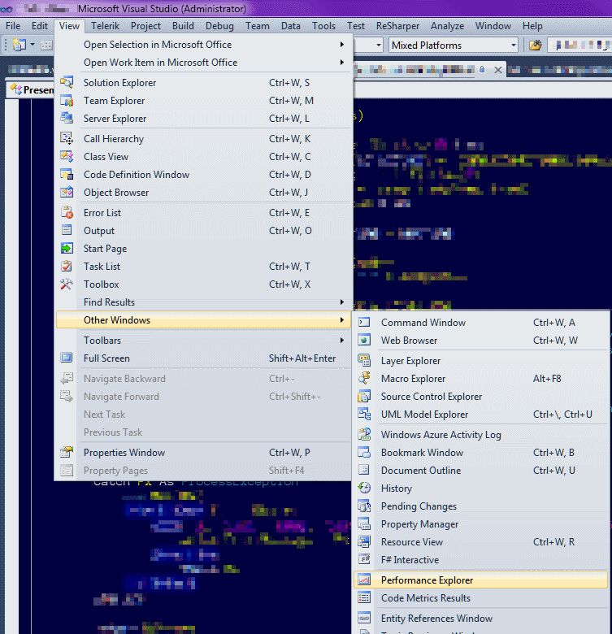Image resolution: width=612 pixels, height=634 pixels.
Task: Click the Toolbox hammer and wrench icon
Action: pos(67,284)
